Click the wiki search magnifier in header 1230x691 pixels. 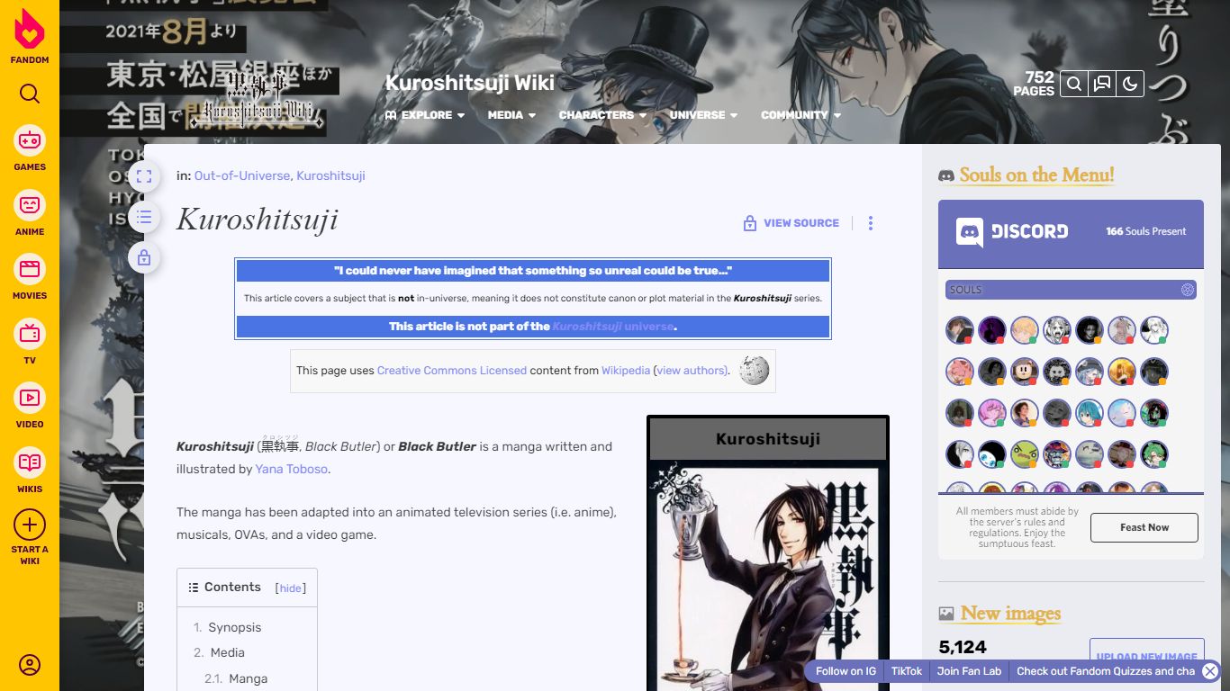[1073, 84]
